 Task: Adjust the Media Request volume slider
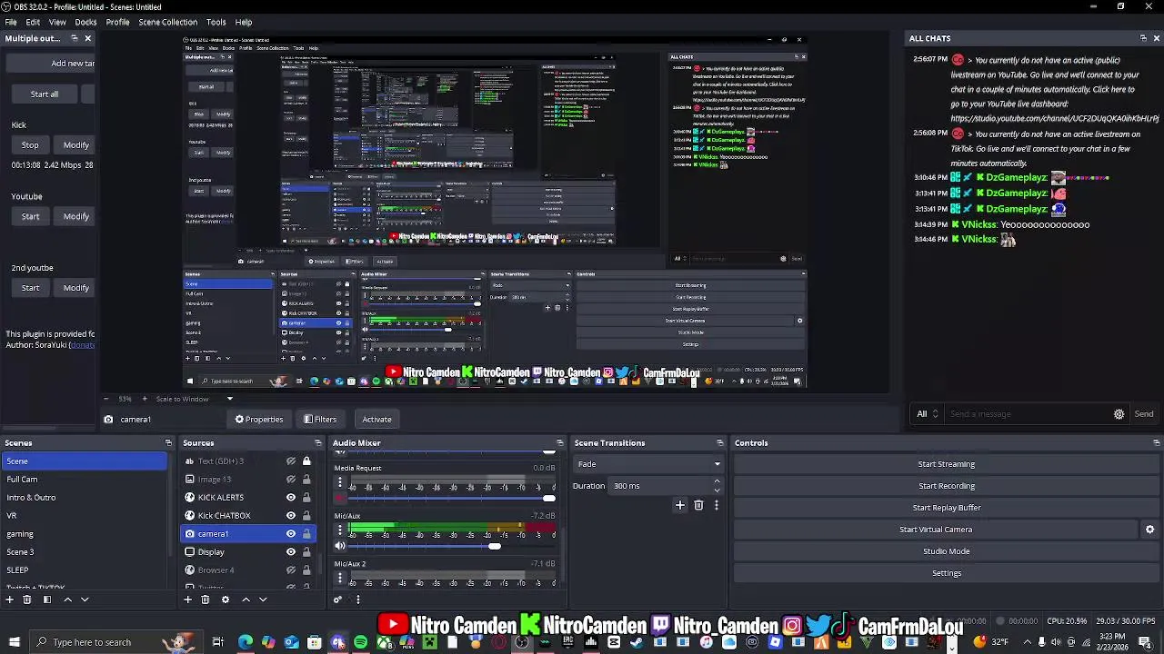(548, 498)
